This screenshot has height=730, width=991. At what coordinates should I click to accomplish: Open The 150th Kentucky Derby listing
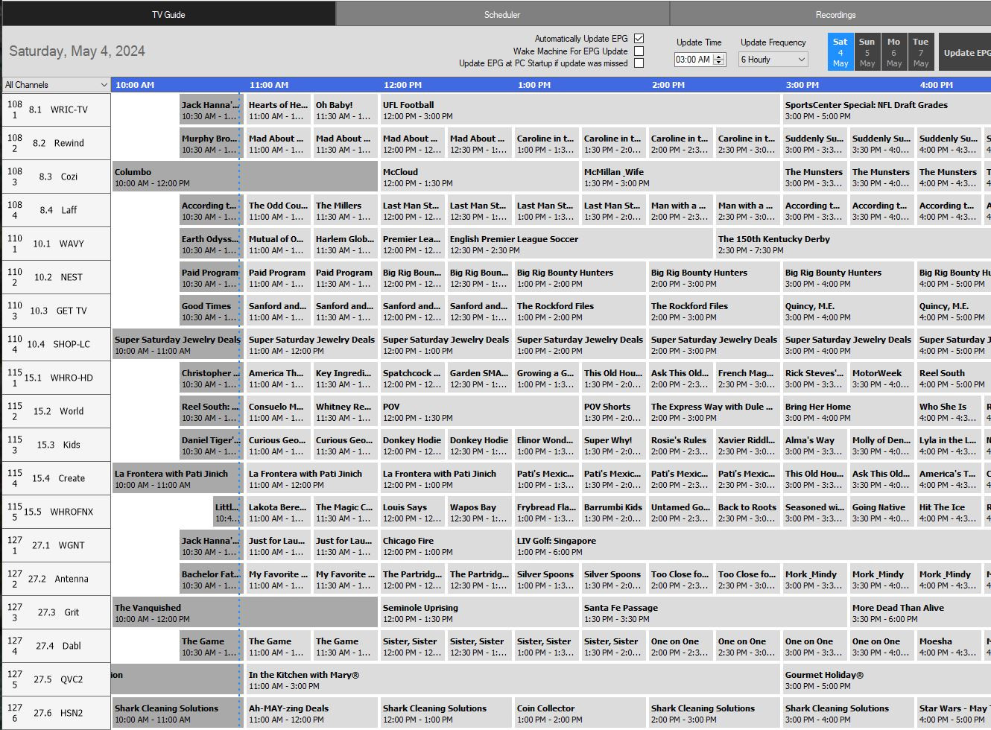(853, 244)
